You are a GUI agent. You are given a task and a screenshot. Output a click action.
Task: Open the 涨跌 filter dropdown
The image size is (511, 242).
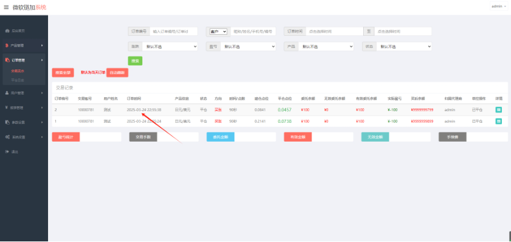tap(170, 47)
